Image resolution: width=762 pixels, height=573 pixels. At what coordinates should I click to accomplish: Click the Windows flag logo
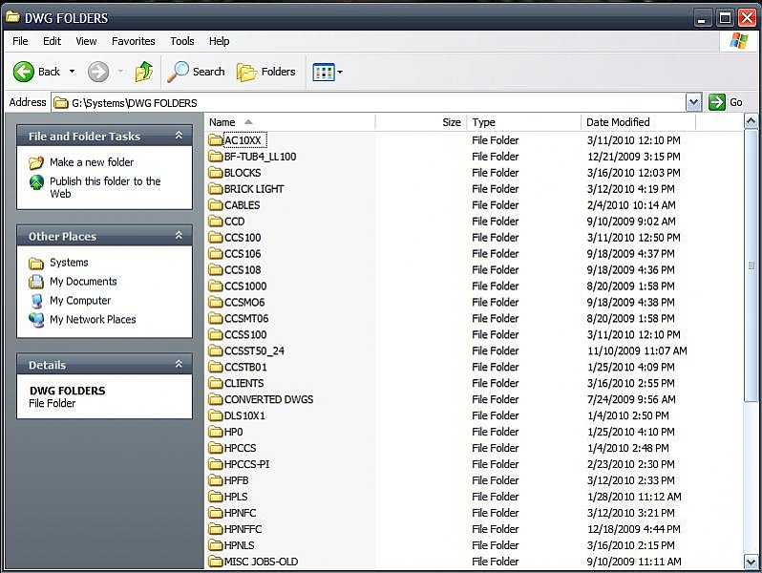739,41
